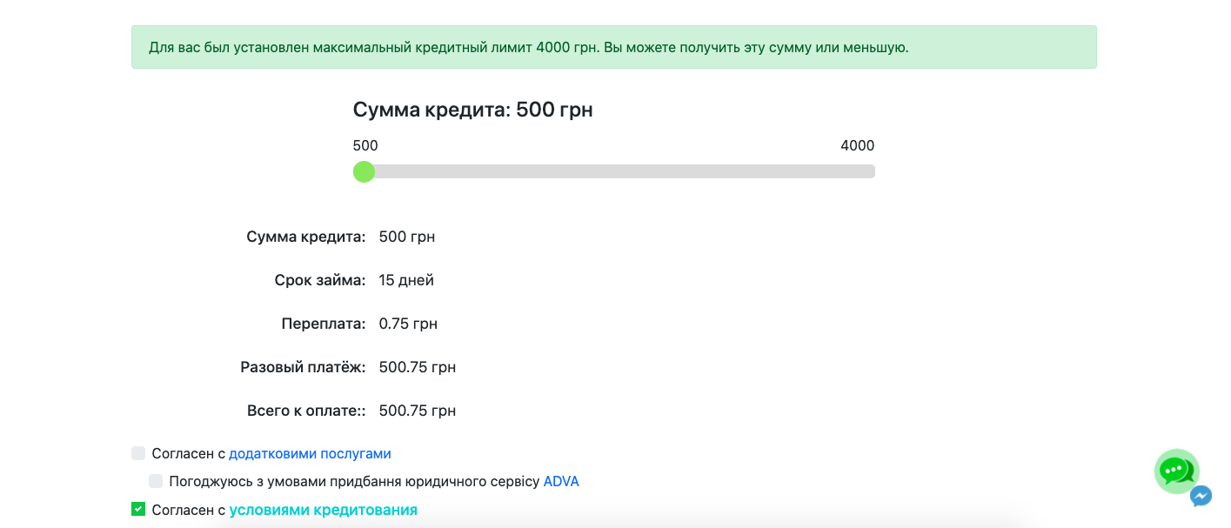Image resolution: width=1231 pixels, height=528 pixels.
Task: Click the 'Сумма кредита: 500 грн' heading
Action: (472, 110)
